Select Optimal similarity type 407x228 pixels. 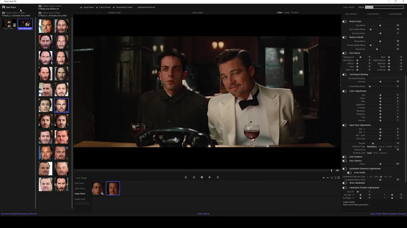[383, 153]
